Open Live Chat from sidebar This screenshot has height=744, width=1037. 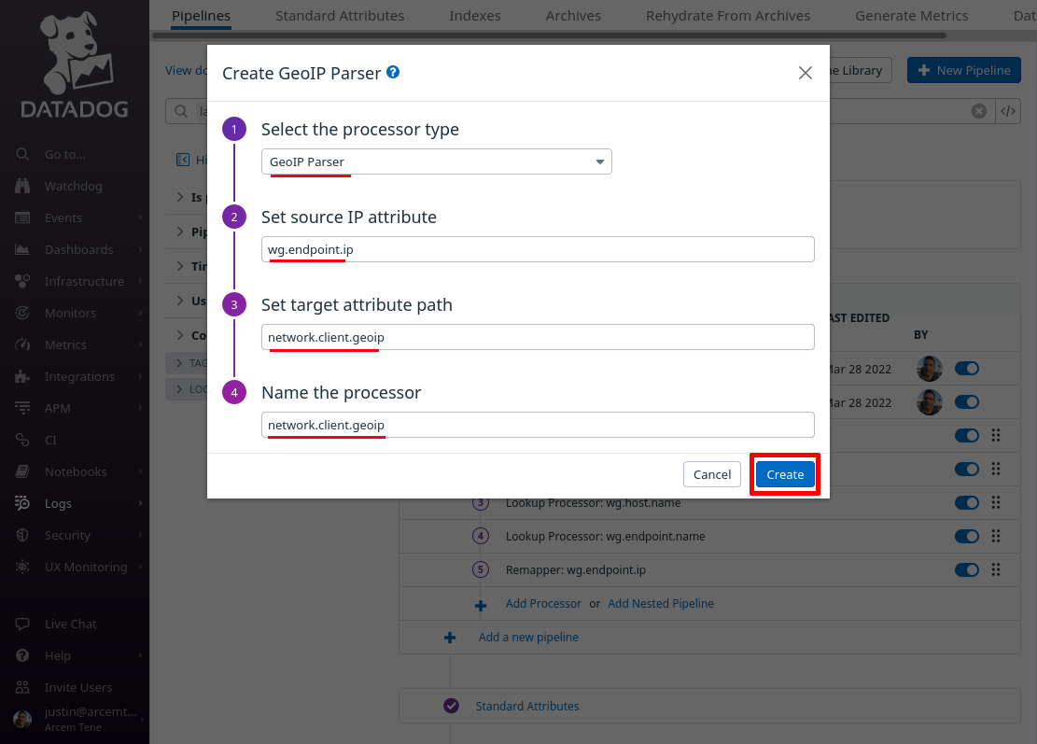click(70, 624)
